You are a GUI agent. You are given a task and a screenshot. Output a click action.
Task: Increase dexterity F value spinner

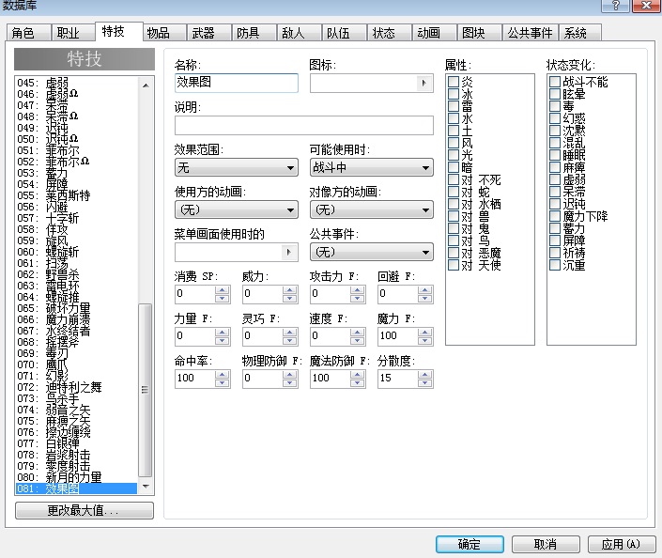coord(289,333)
